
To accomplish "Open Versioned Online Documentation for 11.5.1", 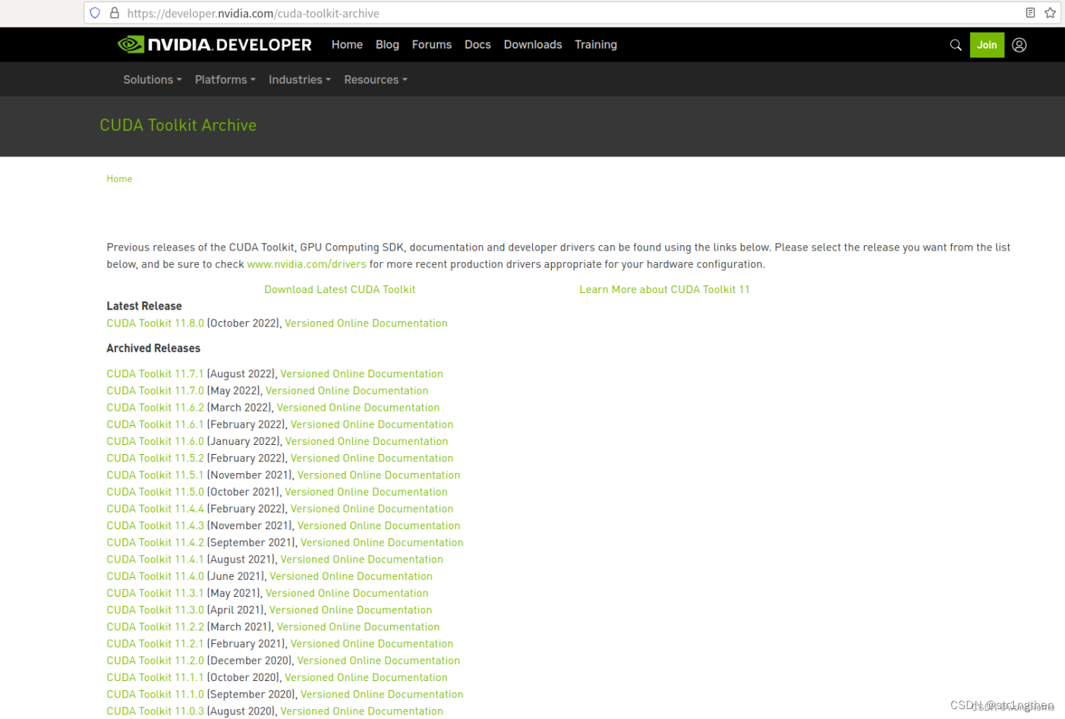I will point(379,475).
